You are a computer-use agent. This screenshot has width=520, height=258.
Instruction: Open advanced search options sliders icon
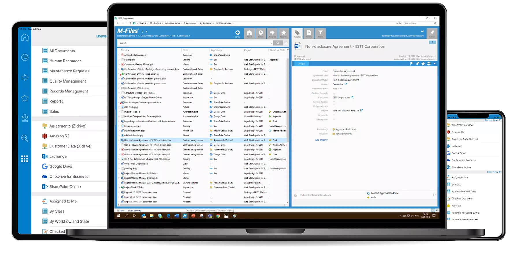286,43
